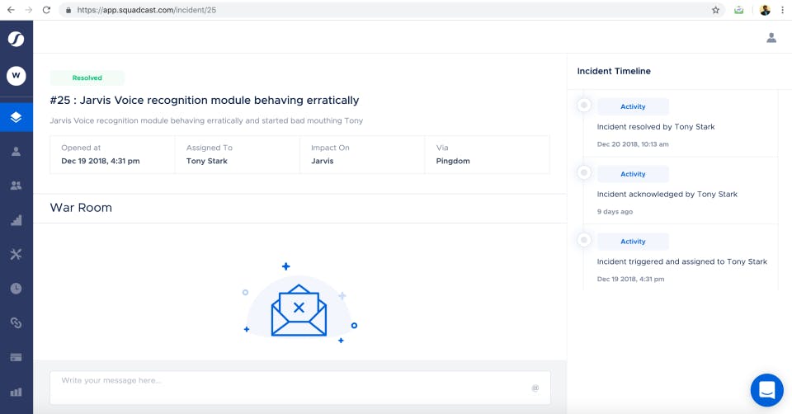Open the chat support bubble button
This screenshot has height=414, width=792.
pos(766,390)
